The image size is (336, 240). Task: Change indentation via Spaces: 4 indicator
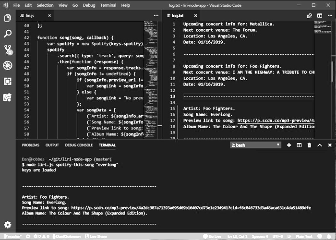pos(260,236)
